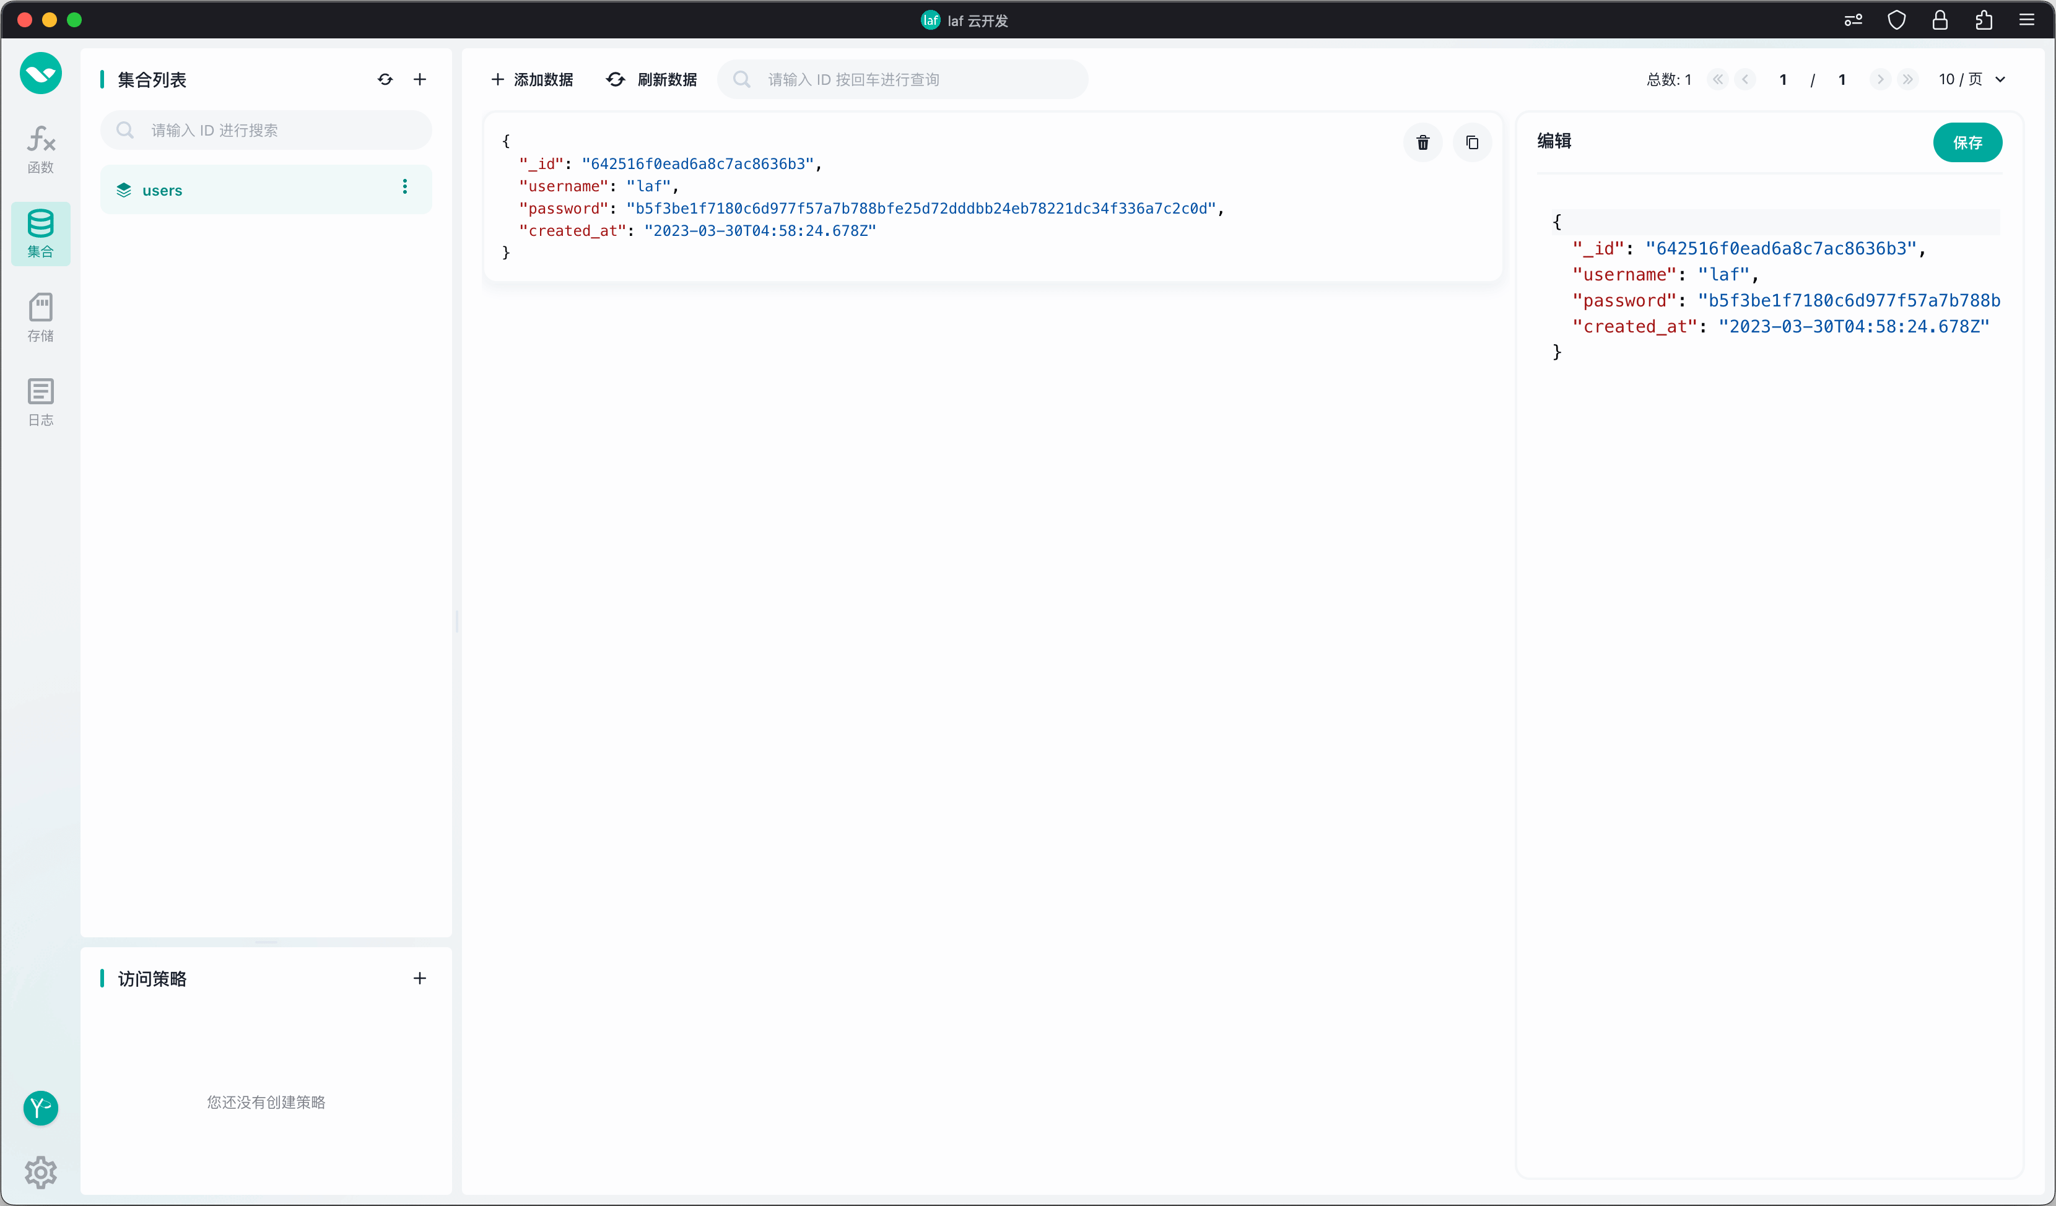Expand the 10 / 页 page size dropdown
Screen dimensions: 2056x1206
point(1971,79)
